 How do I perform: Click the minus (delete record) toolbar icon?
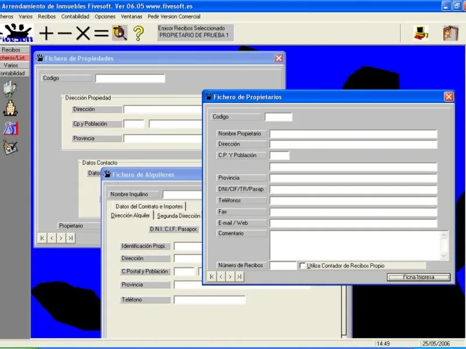(65, 33)
